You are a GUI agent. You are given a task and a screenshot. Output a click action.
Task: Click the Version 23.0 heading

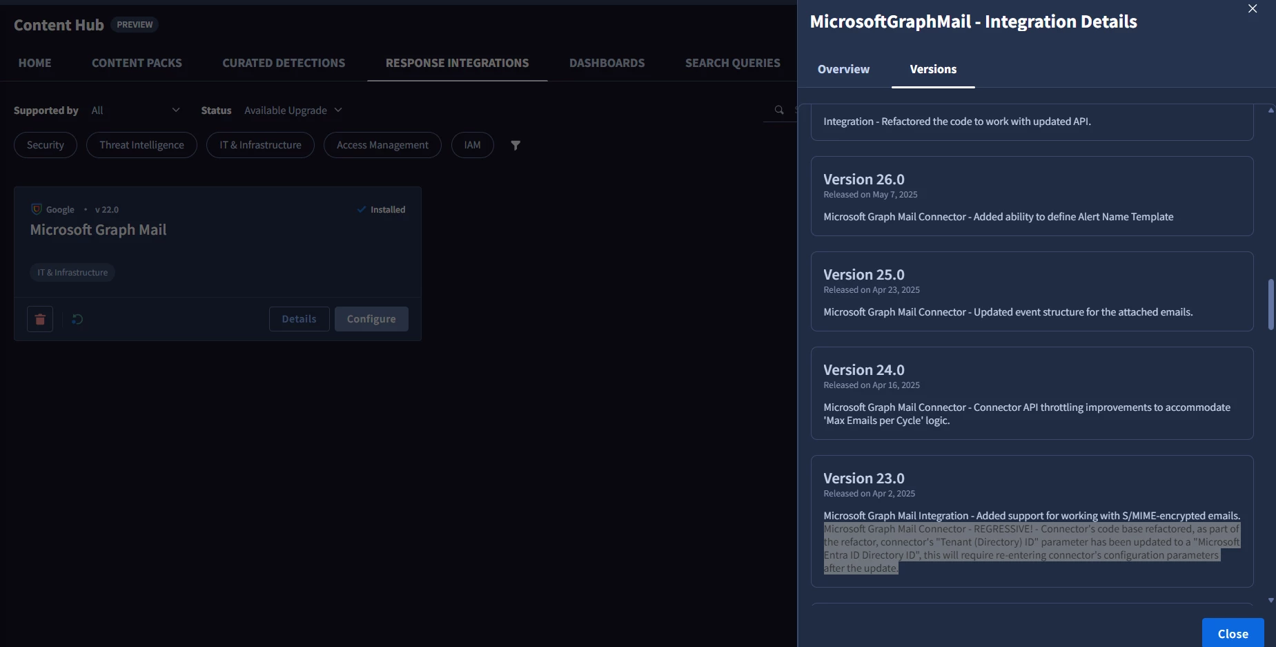(x=863, y=479)
